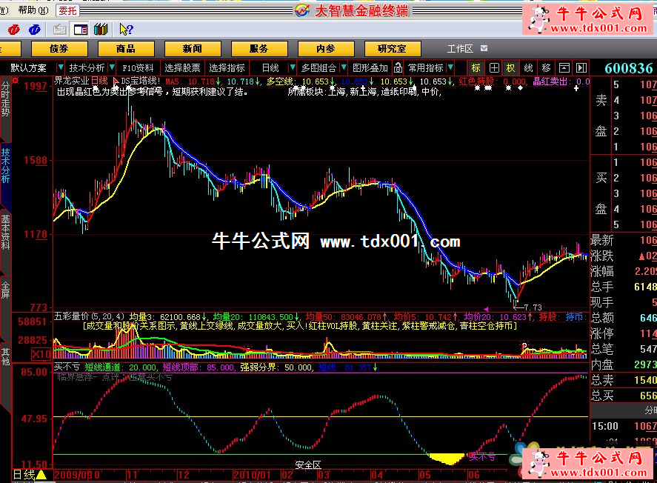Screen dimensions: 657x483
Task: Click the red flag icon before DS宝塔线
Action: (x=116, y=81)
